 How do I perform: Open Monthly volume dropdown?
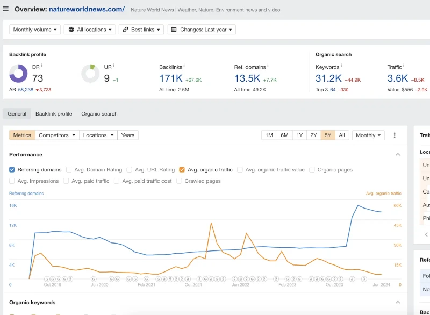tap(35, 30)
